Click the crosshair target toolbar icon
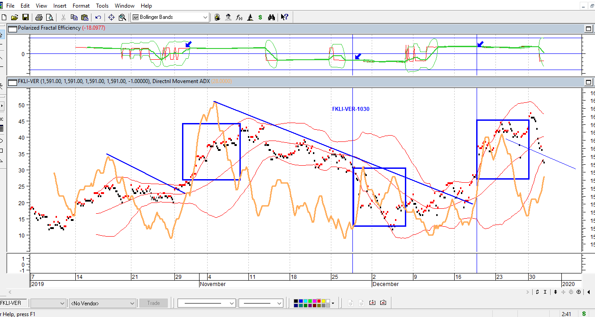Image resolution: width=595 pixels, height=317 pixels. click(111, 17)
